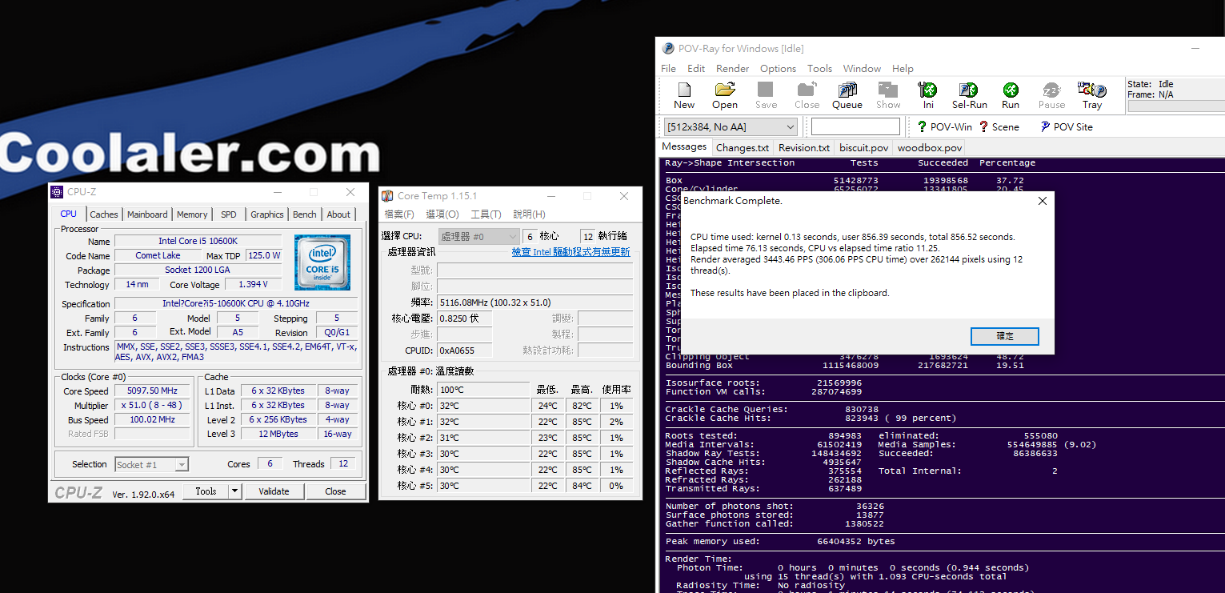Expand the Tools dropdown arrow in CPU-Z

pos(235,491)
